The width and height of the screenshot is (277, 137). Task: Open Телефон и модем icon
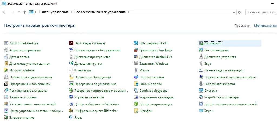[6, 97]
